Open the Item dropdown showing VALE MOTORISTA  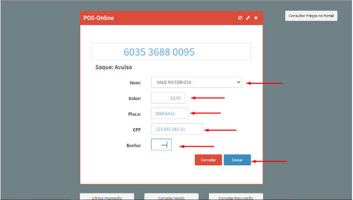tap(196, 82)
